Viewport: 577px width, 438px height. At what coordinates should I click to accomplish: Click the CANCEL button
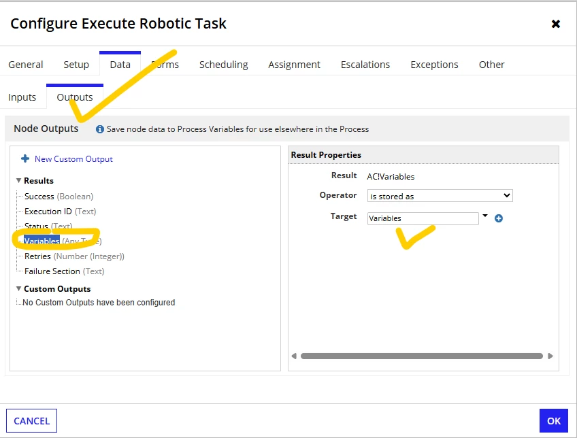click(32, 421)
